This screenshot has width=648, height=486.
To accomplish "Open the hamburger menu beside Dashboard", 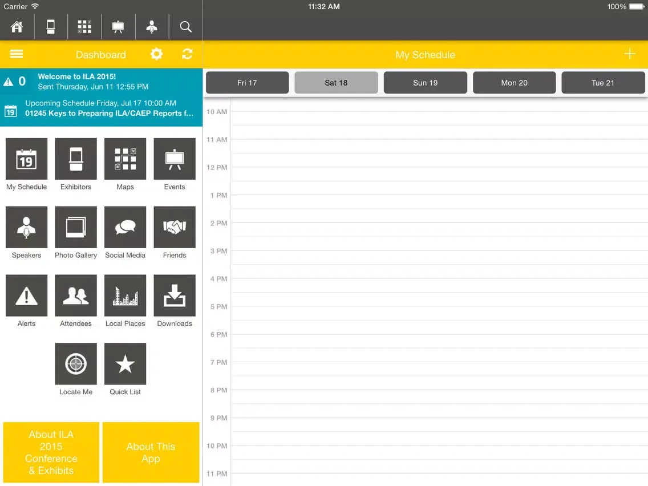I will click(x=17, y=54).
